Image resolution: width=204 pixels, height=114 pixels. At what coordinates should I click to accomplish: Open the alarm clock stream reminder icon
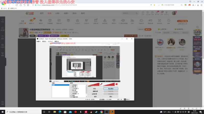click(50, 21)
